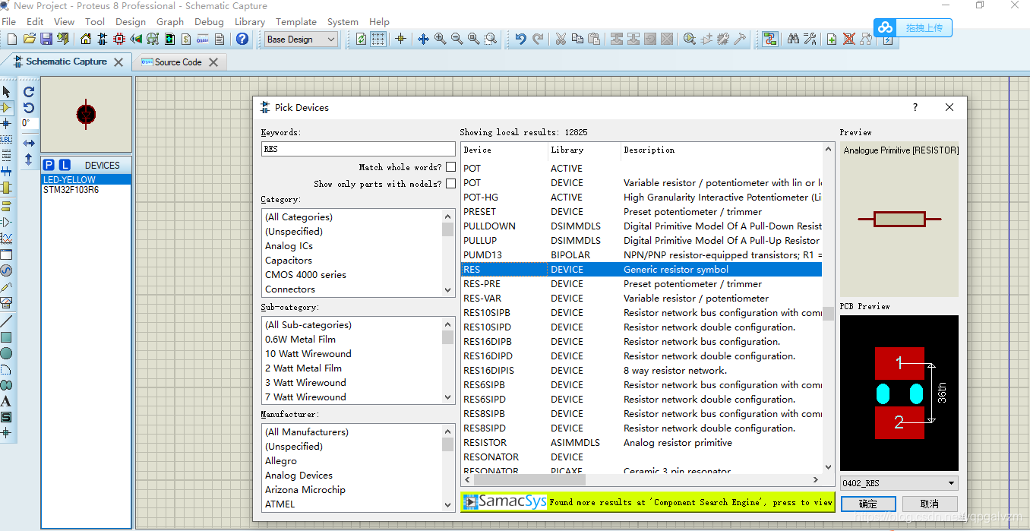
Task: Select the Junction Dot Mode tool
Action: coord(7,123)
